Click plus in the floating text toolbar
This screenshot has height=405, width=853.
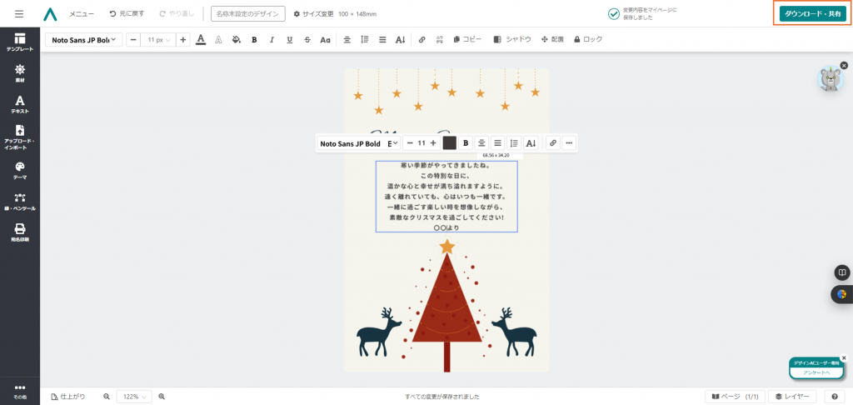coord(433,143)
